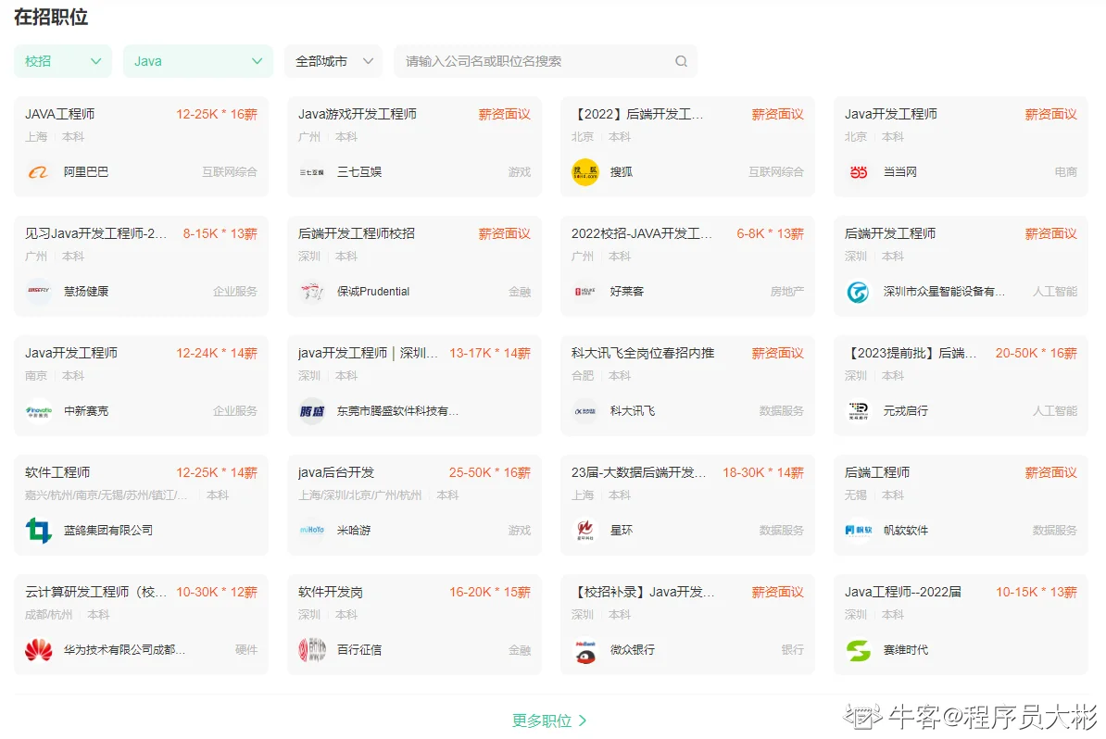This screenshot has width=1106, height=739.
Task: Click the 中新赛克 logo
Action: [x=38, y=411]
